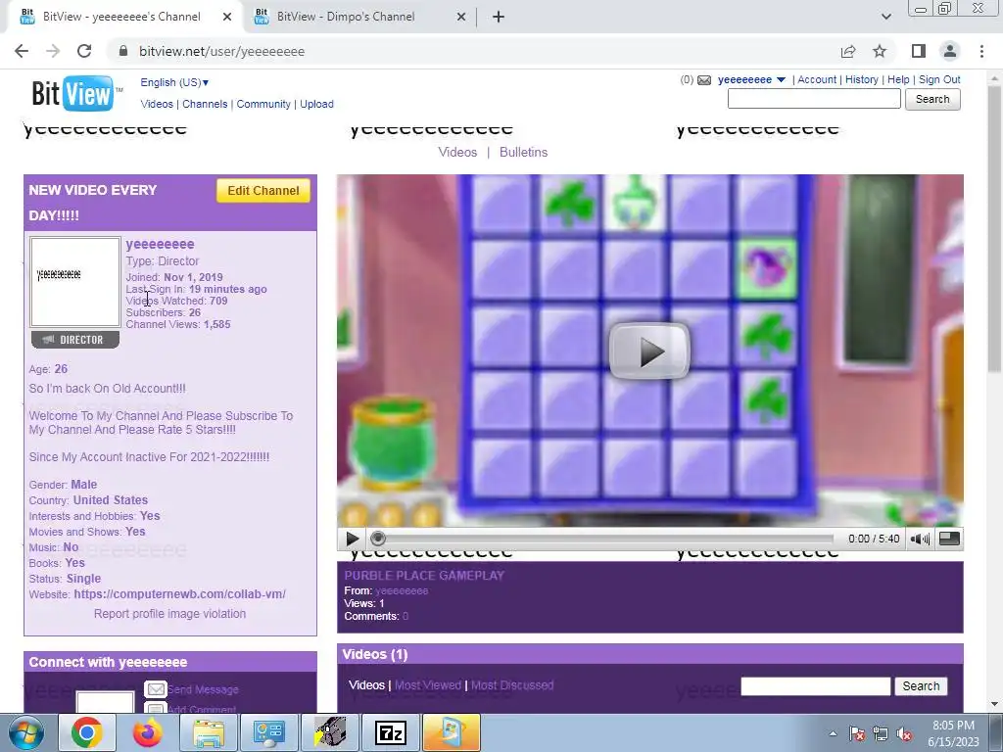This screenshot has height=752, width=1003.
Task: Close the Dimpo's Channel tab
Action: coord(461,17)
